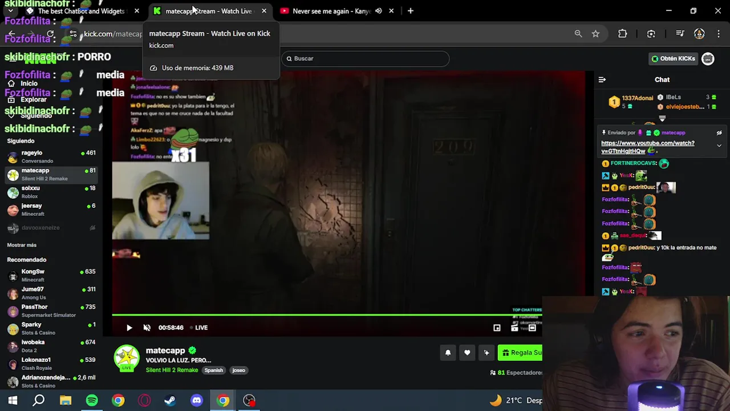The image size is (730, 411).
Task: Open Discord from the taskbar
Action: tap(197, 400)
